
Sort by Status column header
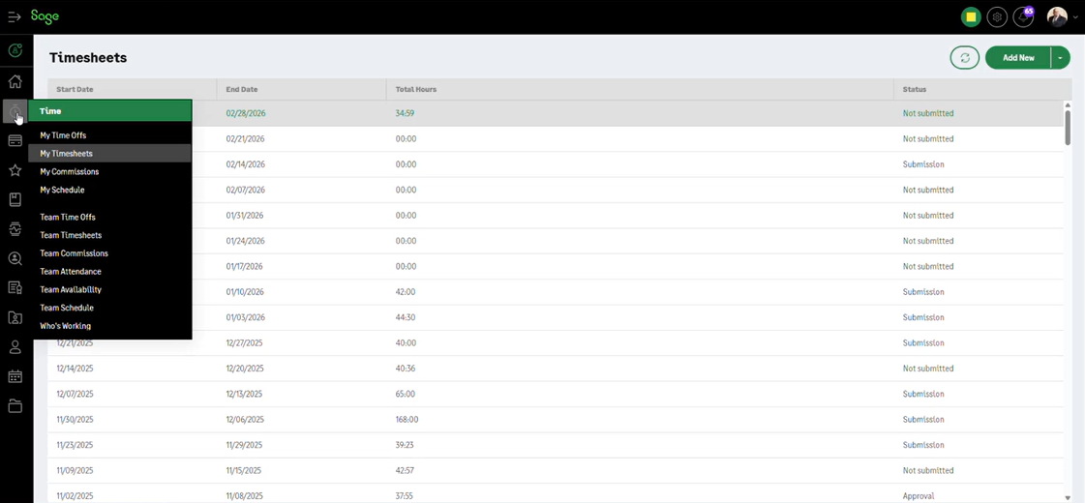pos(914,89)
